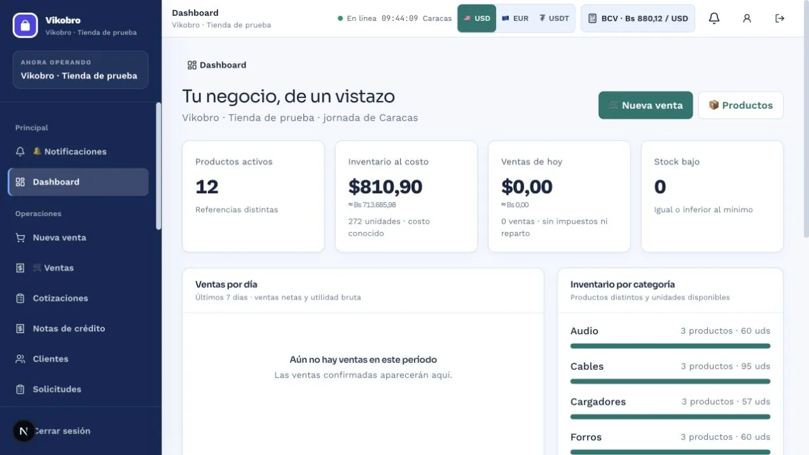Screen dimensions: 809x455
Task: Click the grid icon beside sidebar Dashboard
Action: [x=20, y=182]
